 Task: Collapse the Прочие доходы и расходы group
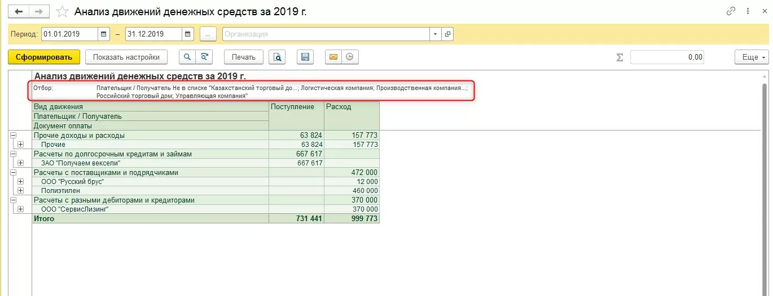(12, 136)
